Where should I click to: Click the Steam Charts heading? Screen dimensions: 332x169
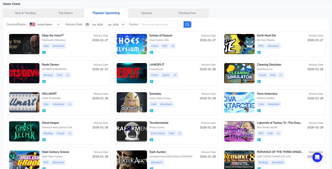click(x=12, y=4)
